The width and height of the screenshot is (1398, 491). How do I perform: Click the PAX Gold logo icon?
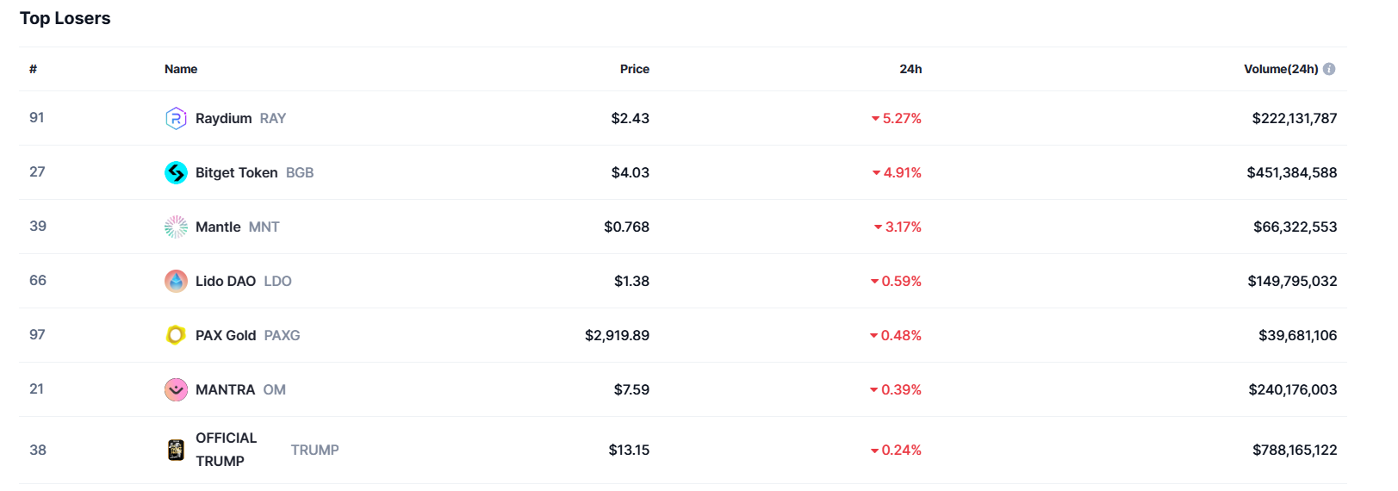[x=176, y=335]
